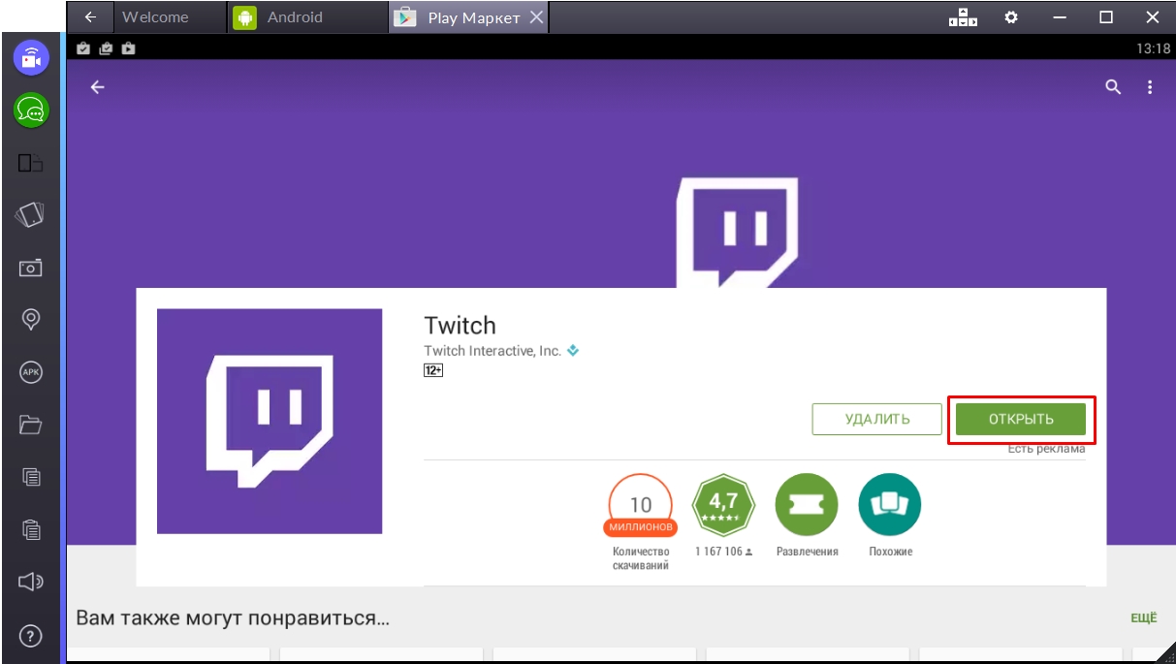
Task: Click the camera screenshot sidebar icon
Action: [31, 268]
